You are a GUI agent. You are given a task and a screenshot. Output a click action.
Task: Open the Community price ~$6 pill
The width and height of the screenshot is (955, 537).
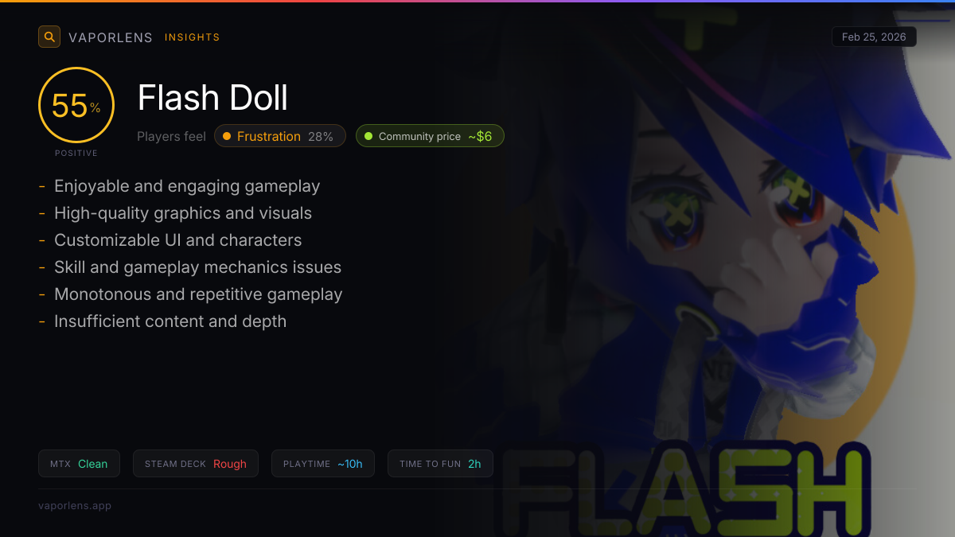[x=430, y=136]
